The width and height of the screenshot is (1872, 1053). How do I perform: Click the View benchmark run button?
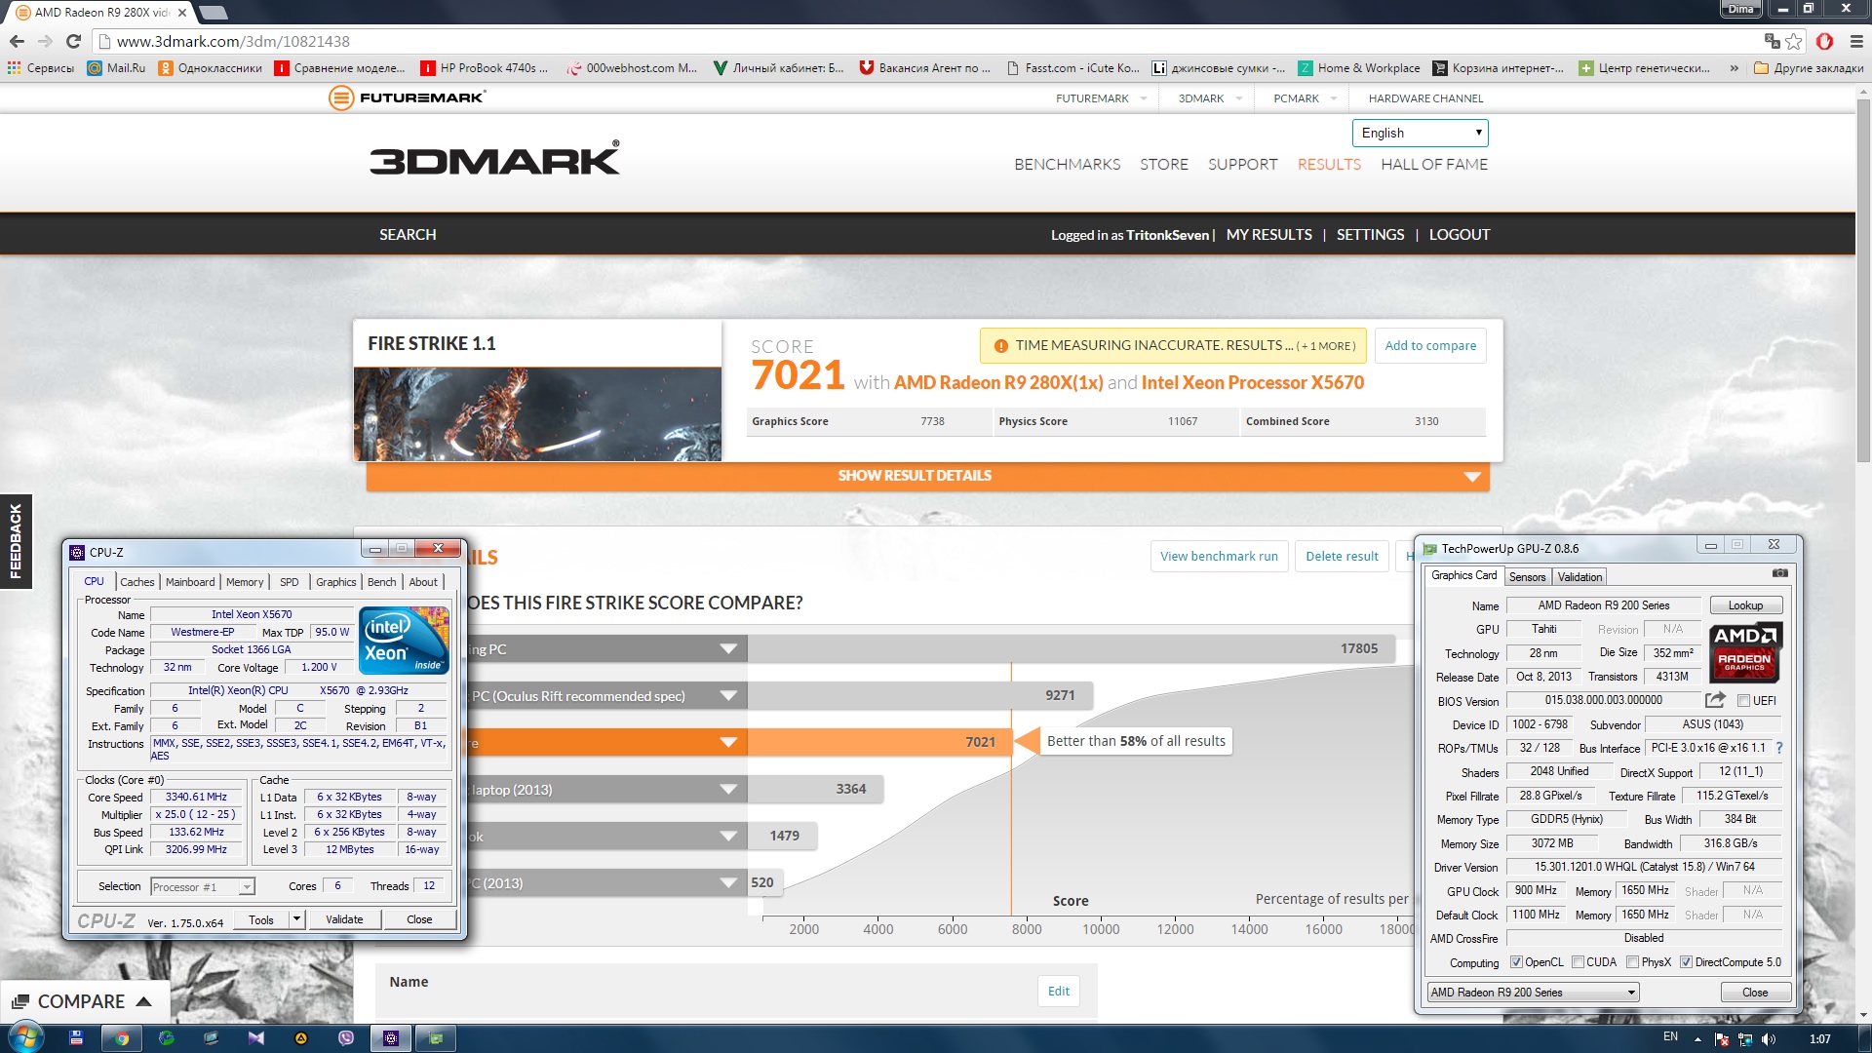point(1218,556)
